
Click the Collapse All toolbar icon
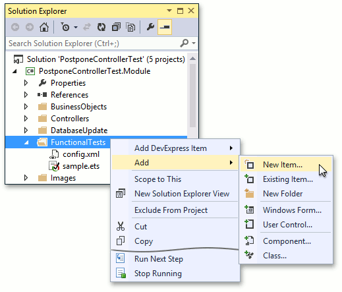pyautogui.click(x=116, y=27)
